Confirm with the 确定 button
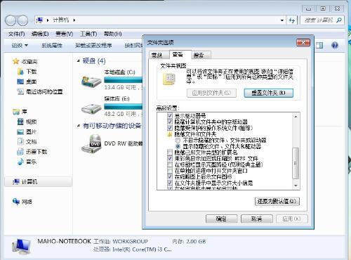The image size is (351, 260). point(221,219)
